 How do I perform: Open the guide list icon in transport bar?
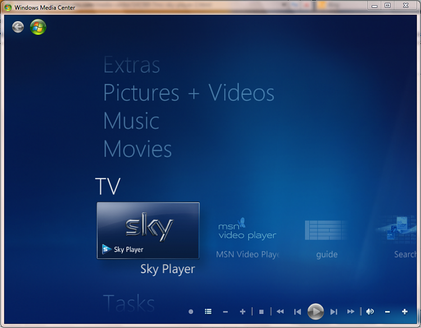[208, 311]
